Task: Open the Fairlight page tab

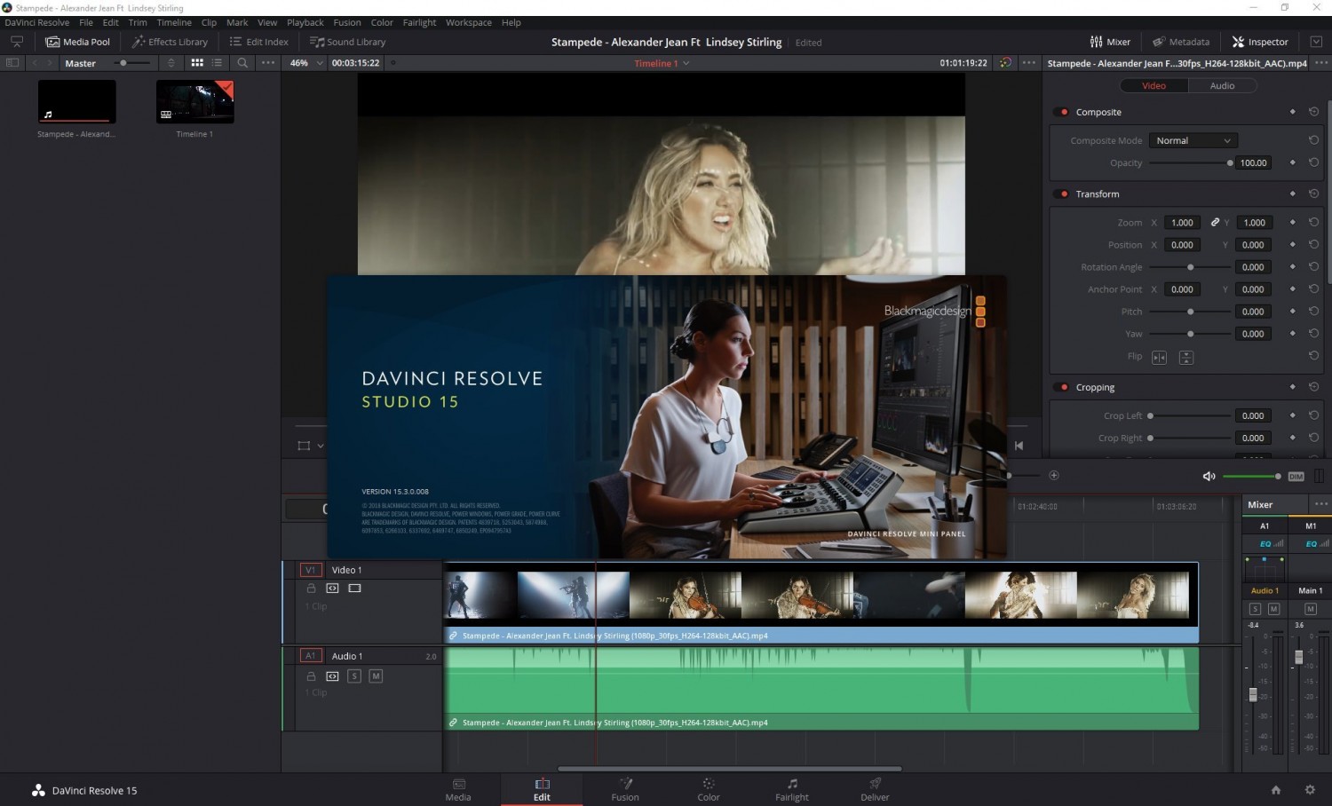Action: point(792,789)
